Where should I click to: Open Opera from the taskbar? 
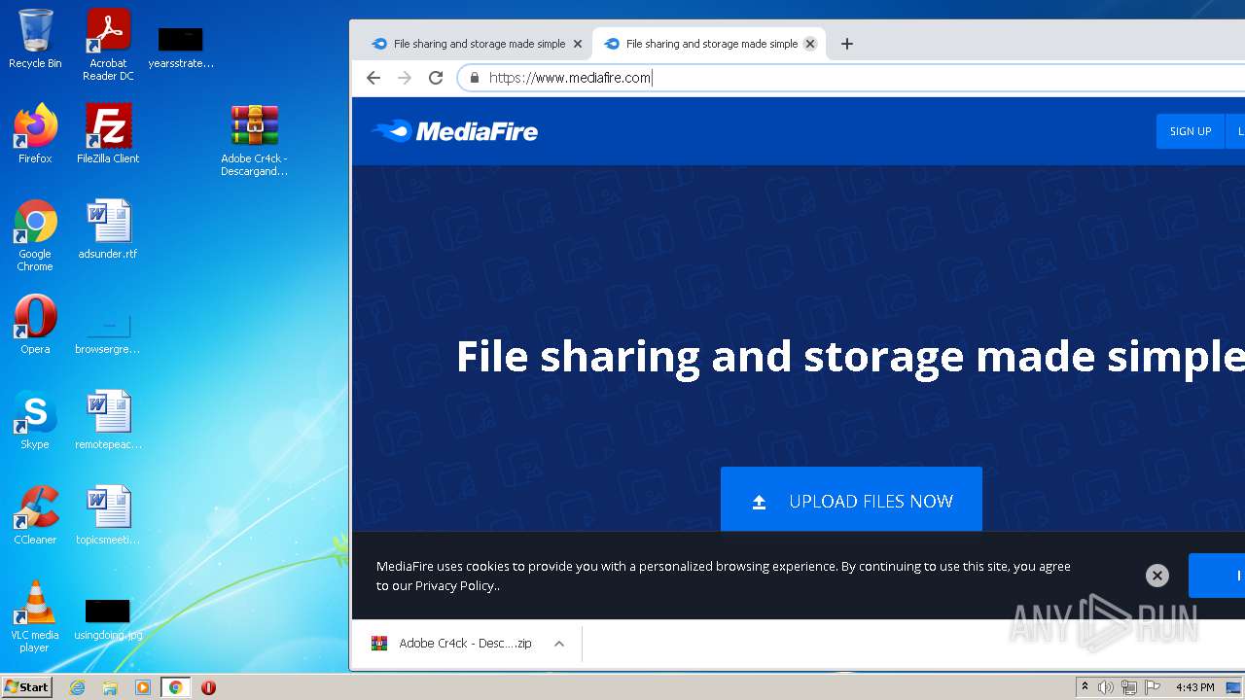(x=208, y=687)
